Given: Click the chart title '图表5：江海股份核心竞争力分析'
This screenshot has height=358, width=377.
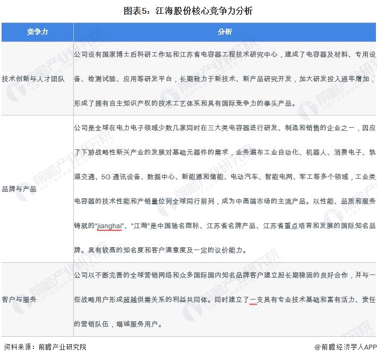Looking at the screenshot, I should click(188, 11).
